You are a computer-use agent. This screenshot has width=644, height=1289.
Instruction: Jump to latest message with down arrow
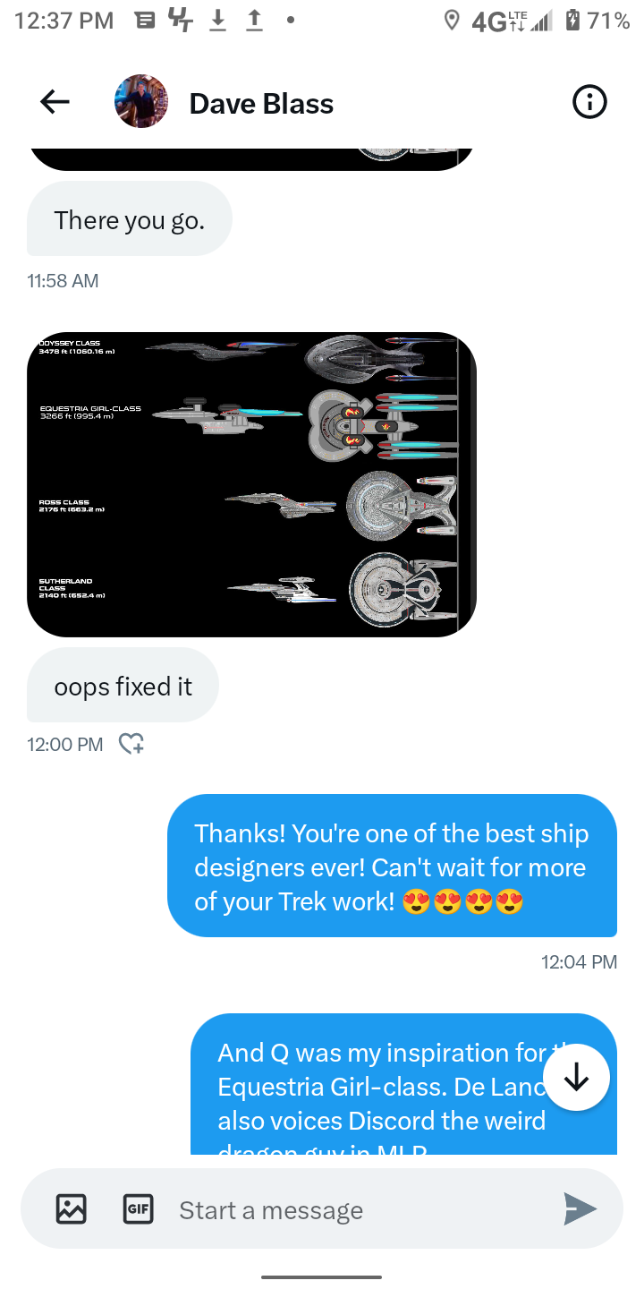tap(577, 1078)
